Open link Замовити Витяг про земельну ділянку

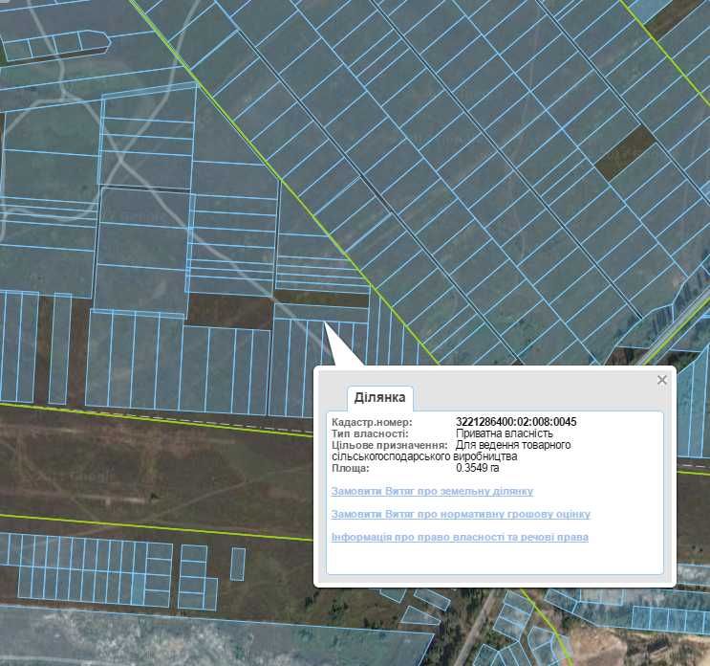click(433, 491)
